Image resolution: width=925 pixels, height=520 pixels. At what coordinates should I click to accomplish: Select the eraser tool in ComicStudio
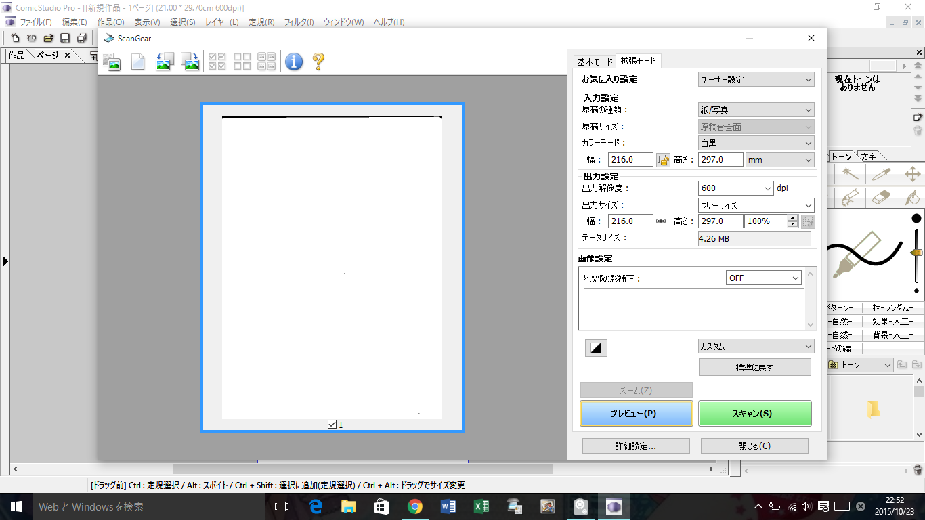tap(880, 197)
